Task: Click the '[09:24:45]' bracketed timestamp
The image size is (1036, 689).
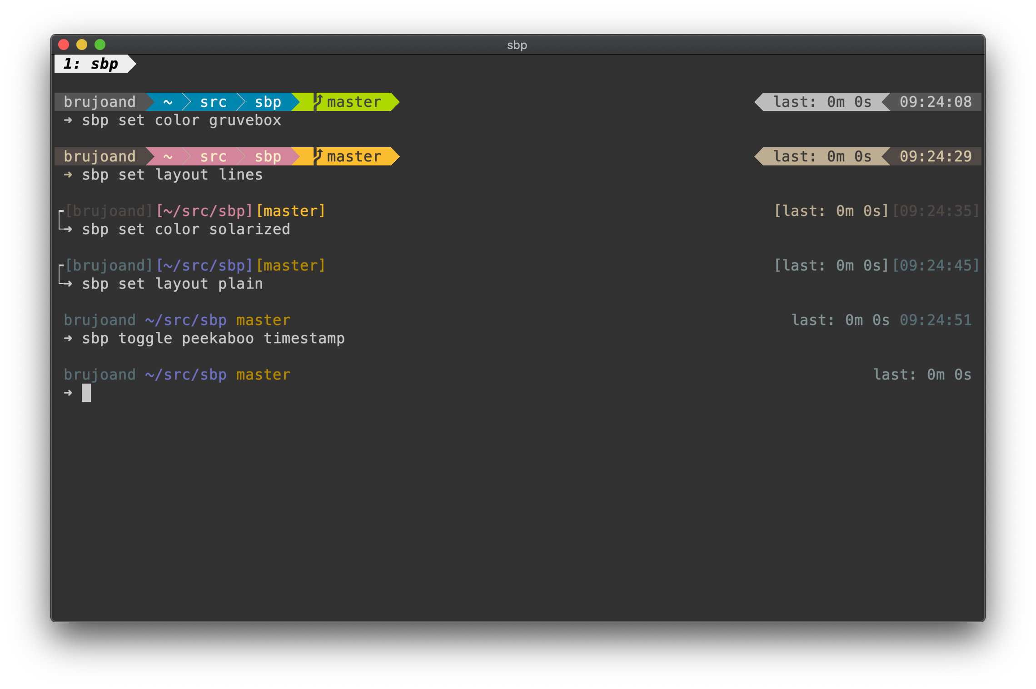Action: pyautogui.click(x=936, y=265)
